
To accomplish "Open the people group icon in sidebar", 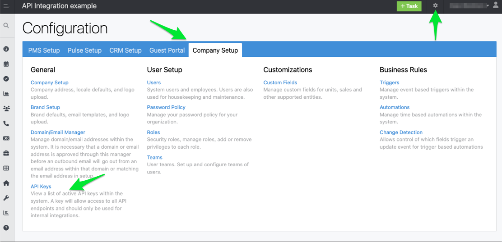I will tap(6, 109).
